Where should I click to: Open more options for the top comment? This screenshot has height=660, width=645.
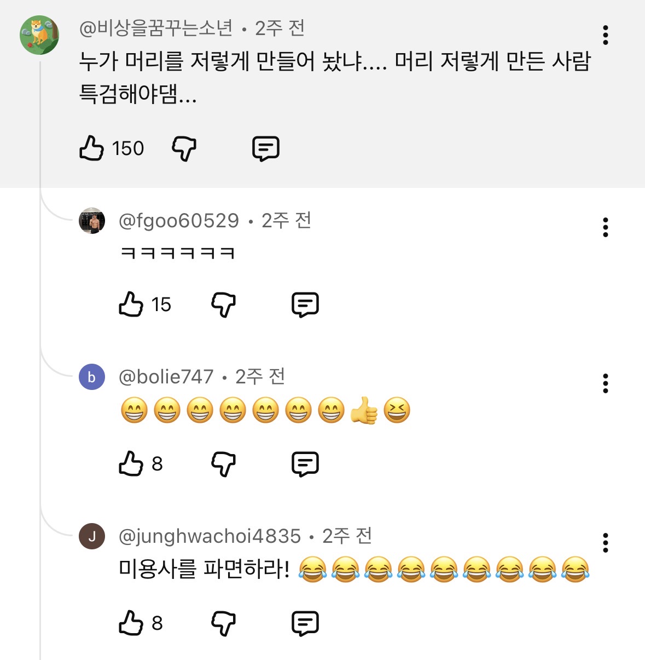(x=606, y=35)
